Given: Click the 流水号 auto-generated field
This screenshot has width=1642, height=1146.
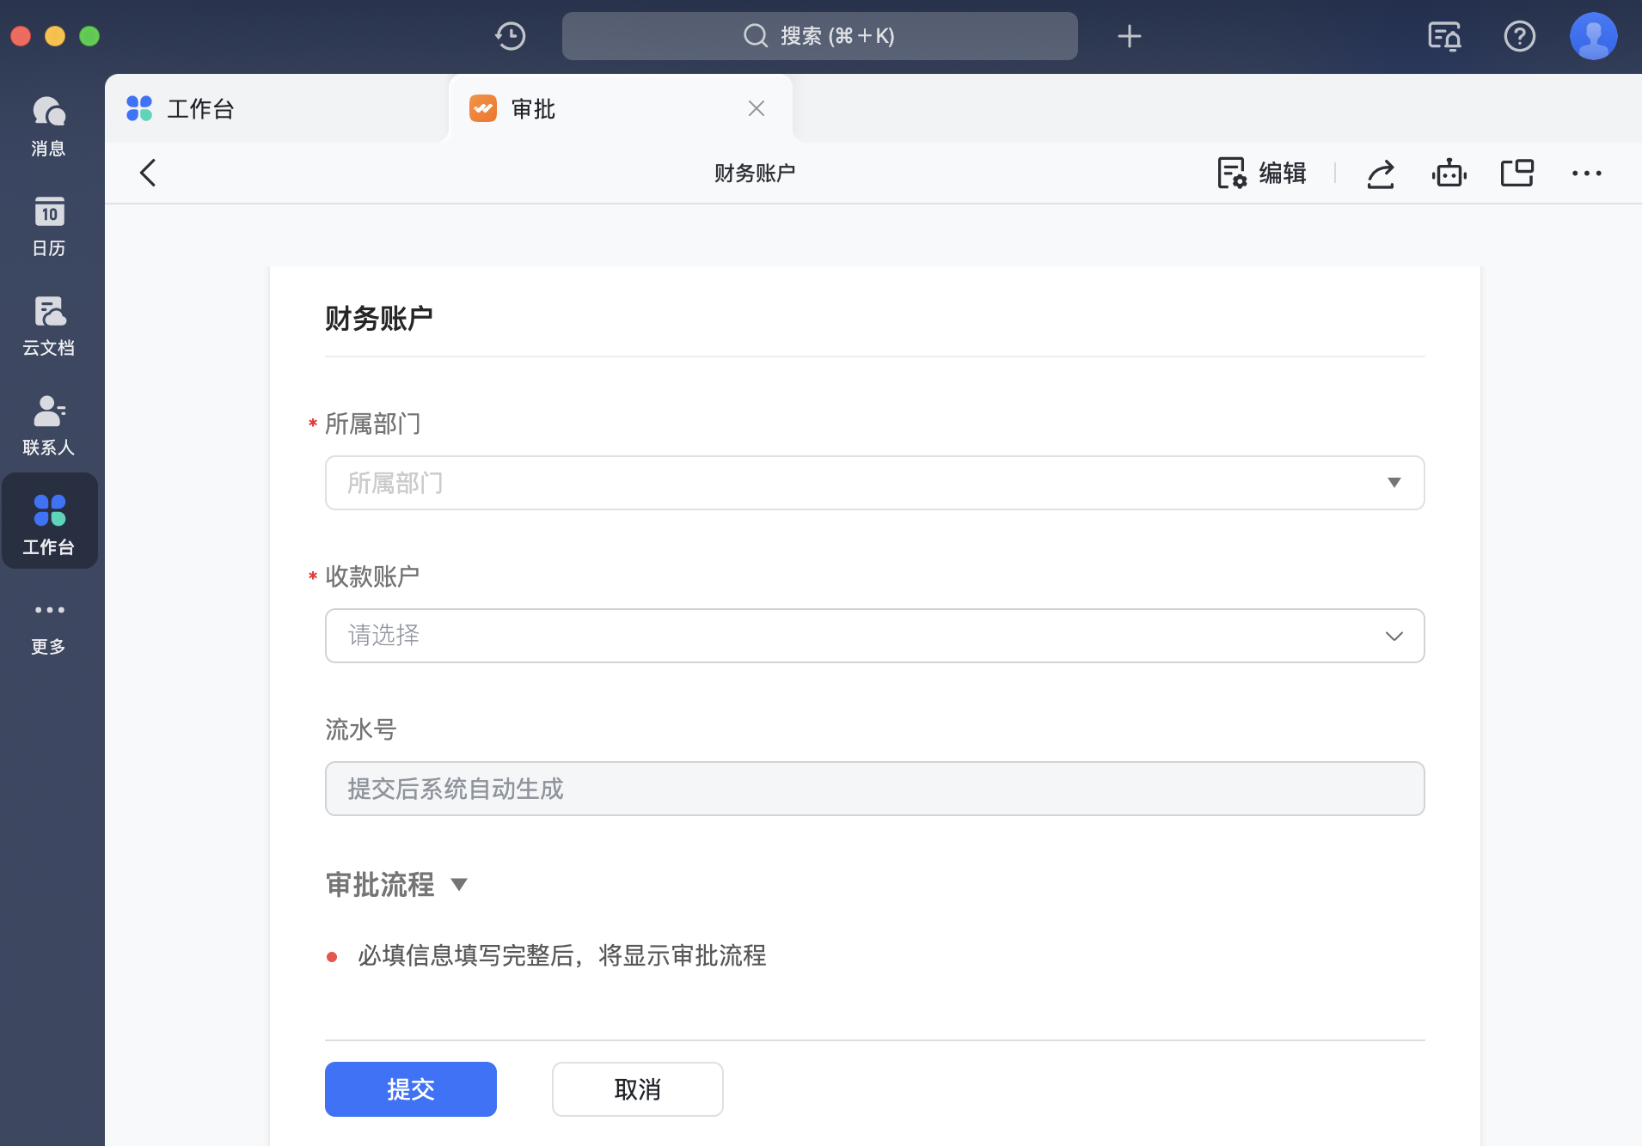Looking at the screenshot, I should tap(874, 789).
